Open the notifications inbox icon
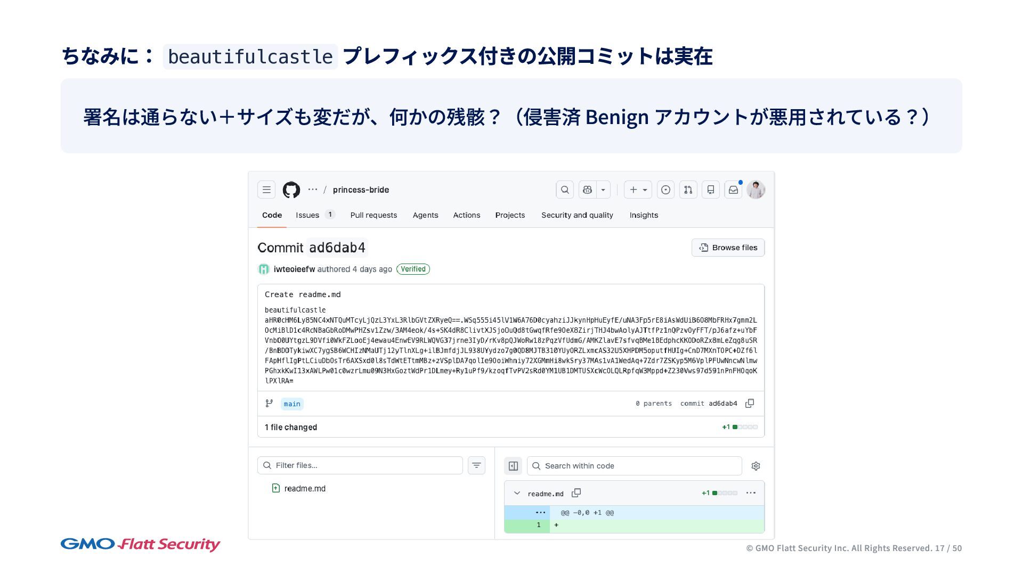The height and width of the screenshot is (575, 1023). (x=733, y=190)
